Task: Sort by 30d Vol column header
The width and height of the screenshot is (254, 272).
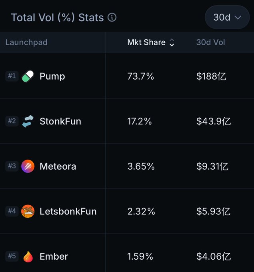Action: tap(210, 42)
